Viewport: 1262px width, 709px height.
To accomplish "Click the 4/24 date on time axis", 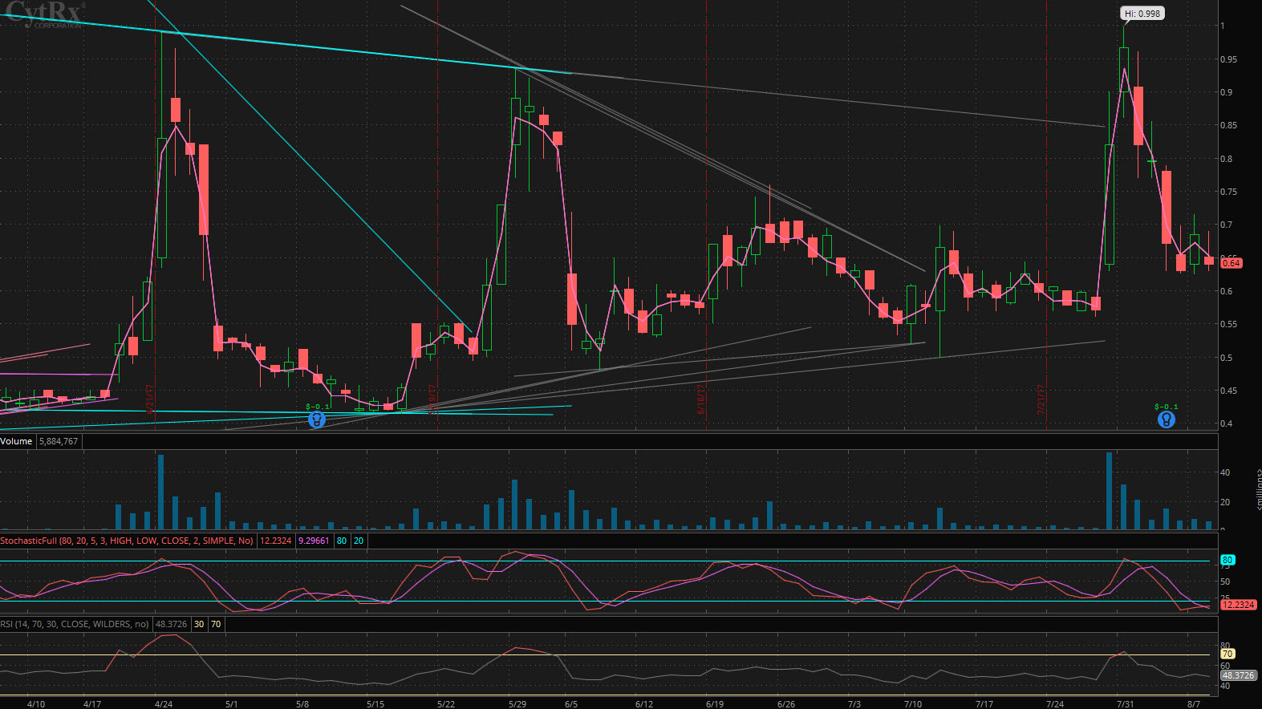I will (x=164, y=703).
